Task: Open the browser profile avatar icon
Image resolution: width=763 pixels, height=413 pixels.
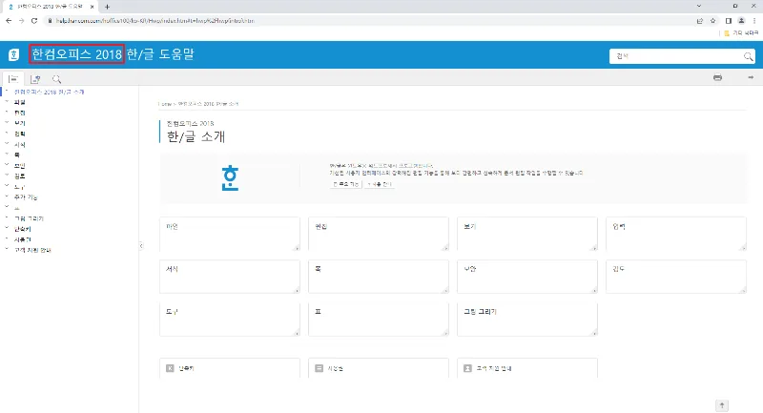Action: pos(741,20)
